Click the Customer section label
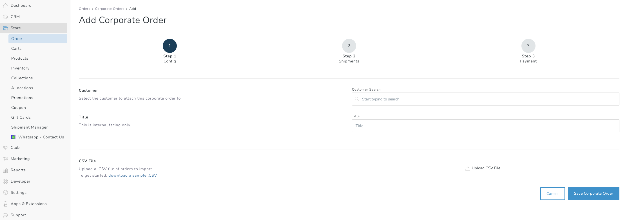Screen dimensions: 627x220 (x=88, y=90)
